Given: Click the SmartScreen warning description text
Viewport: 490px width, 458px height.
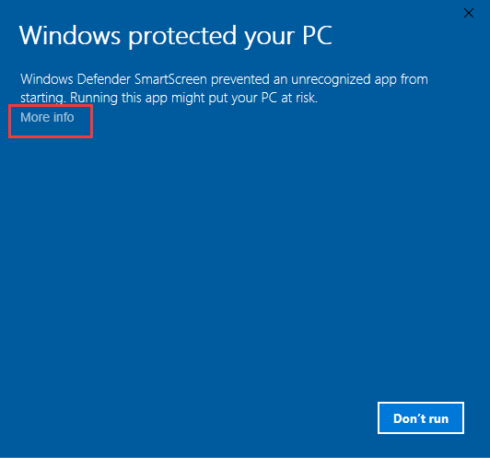Looking at the screenshot, I should (224, 88).
